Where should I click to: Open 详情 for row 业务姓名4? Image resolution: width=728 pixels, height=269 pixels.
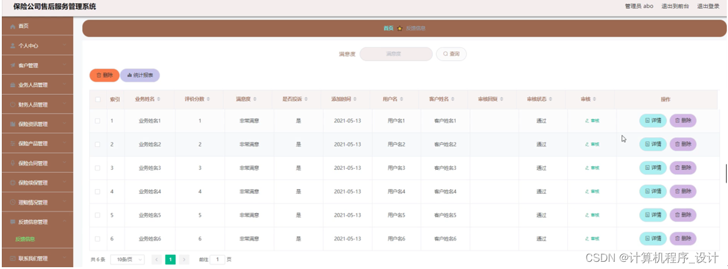click(x=653, y=192)
